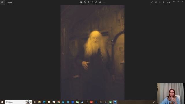Image resolution: width=185 pixels, height=104 pixels.
Task: Open Photoshop from taskbar
Action: point(96,102)
